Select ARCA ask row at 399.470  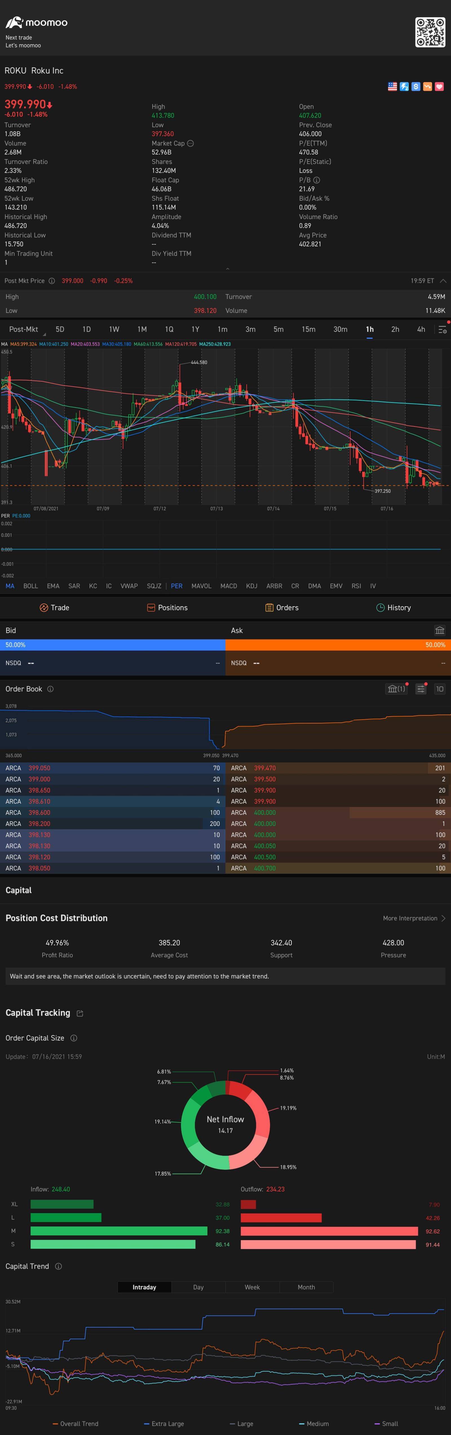pyautogui.click(x=338, y=768)
